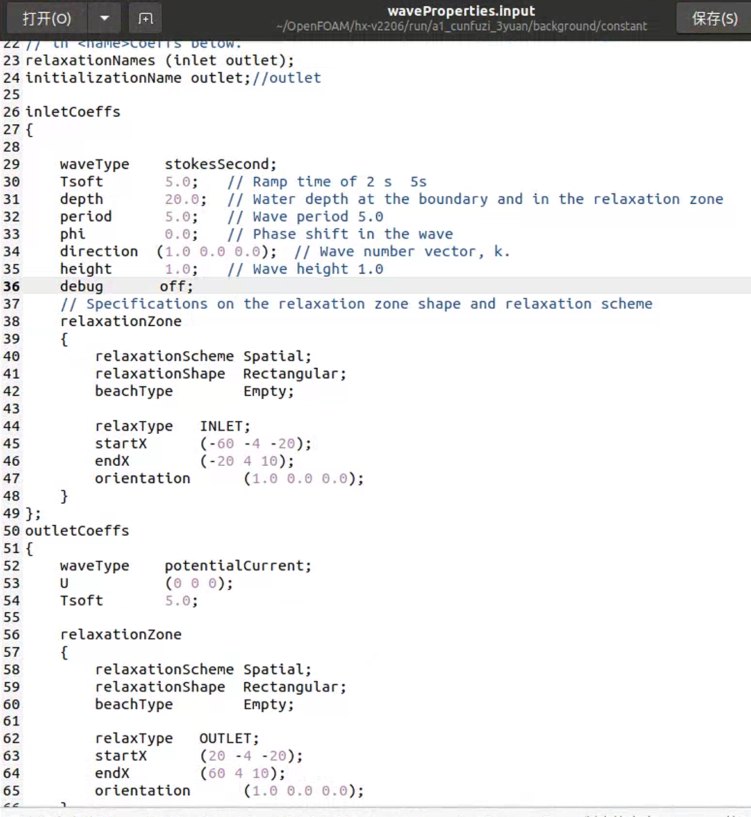Viewport: 751px width, 817px height.
Task: Click startX value (20 -4 -20)
Action: click(251, 755)
